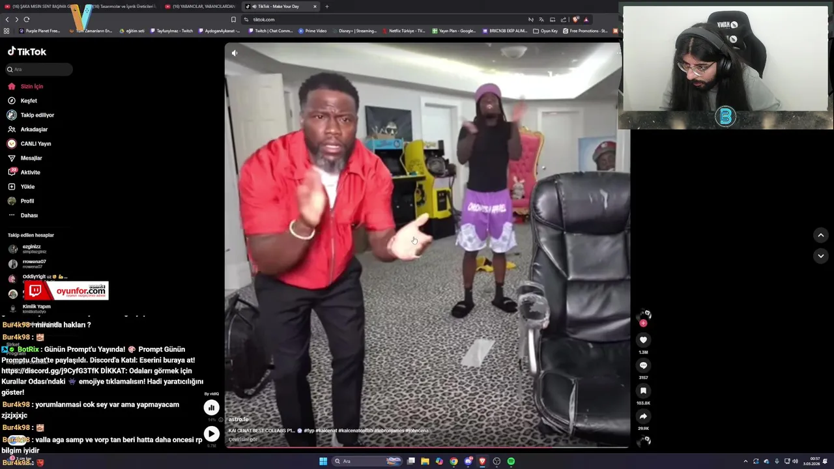Open Aktivite notifications
Image resolution: width=834 pixels, height=469 pixels.
click(x=24, y=173)
